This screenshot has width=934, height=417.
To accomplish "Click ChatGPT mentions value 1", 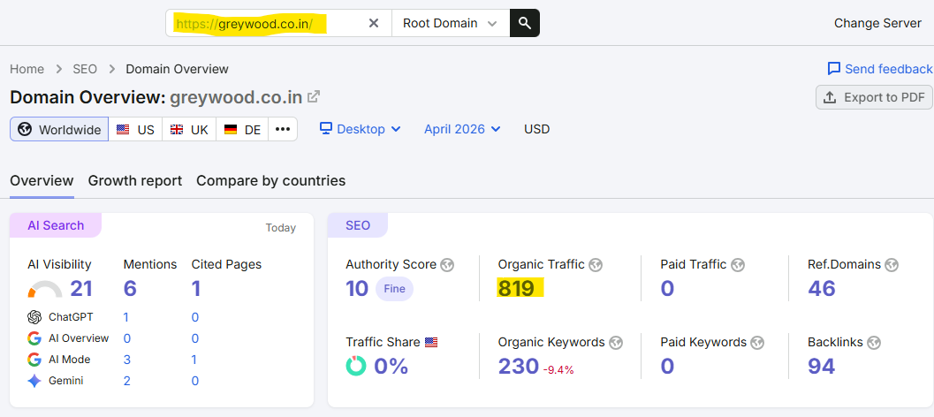I will [125, 317].
